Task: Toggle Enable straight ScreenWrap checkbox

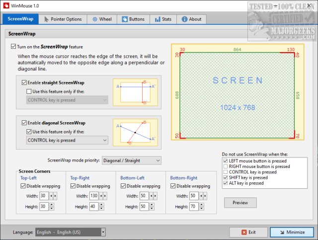Action: pyautogui.click(x=24, y=82)
